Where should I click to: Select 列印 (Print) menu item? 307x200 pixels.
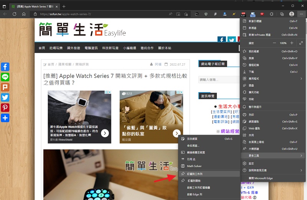[273, 115]
